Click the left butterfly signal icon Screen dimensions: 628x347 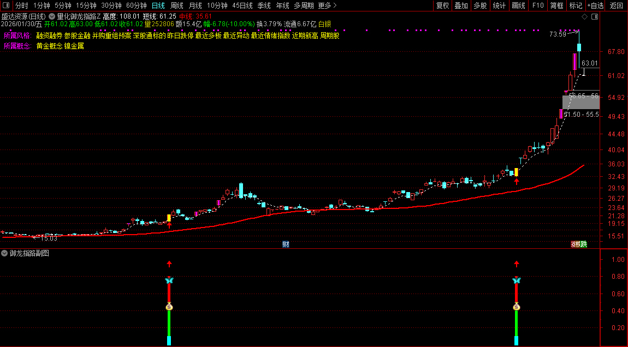click(169, 280)
